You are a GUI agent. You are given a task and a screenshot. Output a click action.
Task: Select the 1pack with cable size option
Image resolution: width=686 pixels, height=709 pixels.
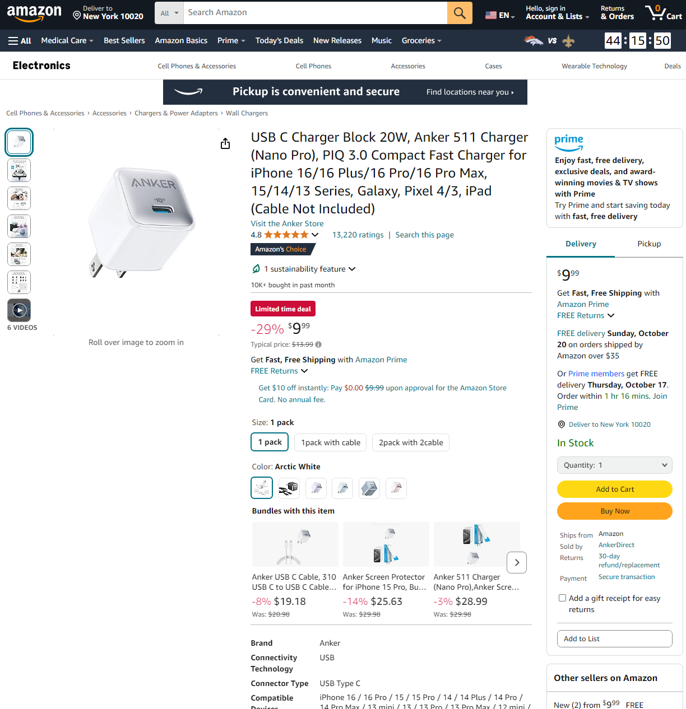331,442
